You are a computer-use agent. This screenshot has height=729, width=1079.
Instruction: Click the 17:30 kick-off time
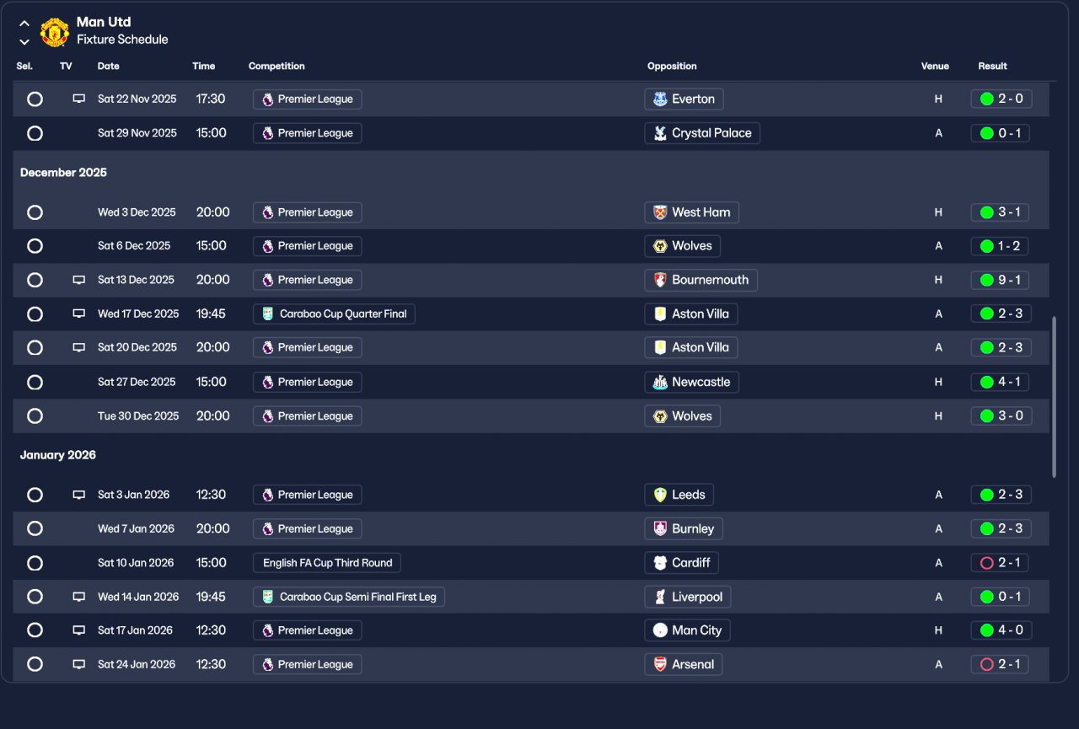tap(211, 99)
